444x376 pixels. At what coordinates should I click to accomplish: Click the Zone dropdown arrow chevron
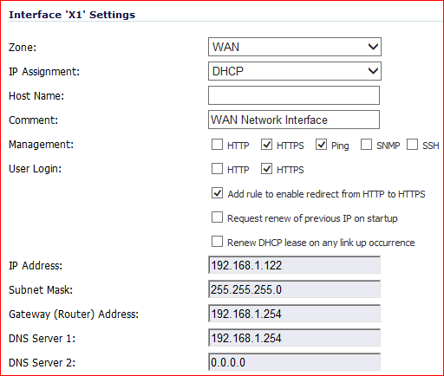(373, 47)
